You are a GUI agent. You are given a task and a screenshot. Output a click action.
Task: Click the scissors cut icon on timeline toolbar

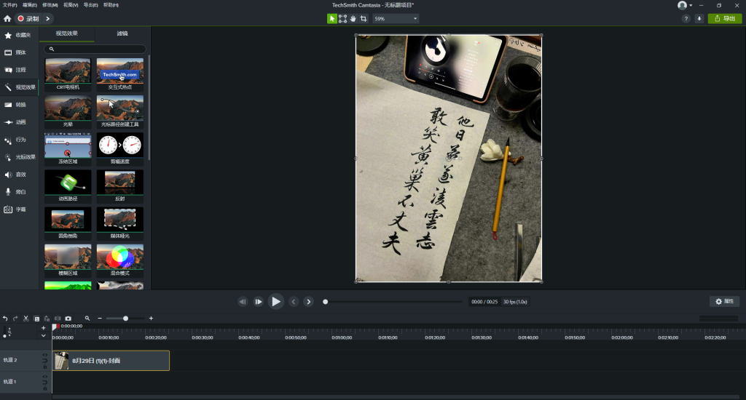(x=25, y=319)
